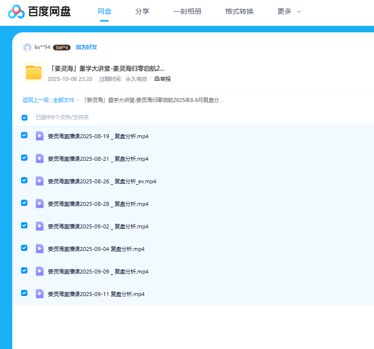374x349 pixels.
Task: Switch to the 一刻相册 tab
Action: 187,11
